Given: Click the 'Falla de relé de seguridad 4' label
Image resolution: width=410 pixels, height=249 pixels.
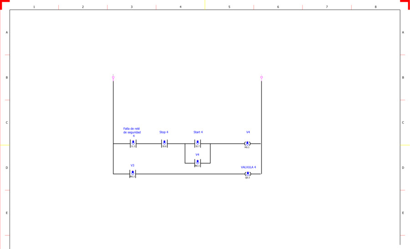Looking at the screenshot, I should pyautogui.click(x=132, y=132).
